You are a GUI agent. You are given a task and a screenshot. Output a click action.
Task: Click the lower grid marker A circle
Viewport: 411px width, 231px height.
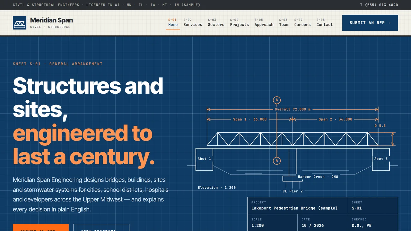pyautogui.click(x=277, y=161)
